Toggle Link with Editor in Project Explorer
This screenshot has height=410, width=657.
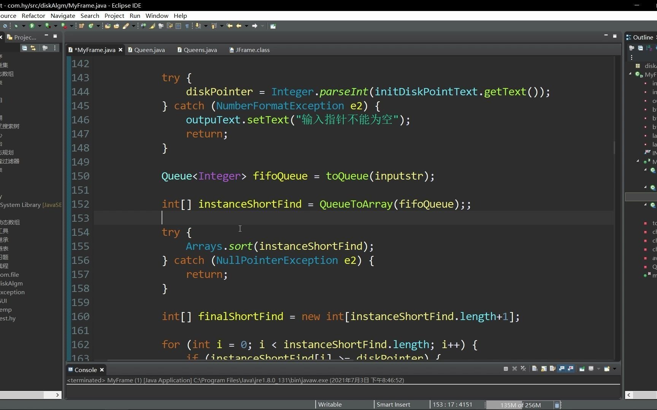pos(33,48)
